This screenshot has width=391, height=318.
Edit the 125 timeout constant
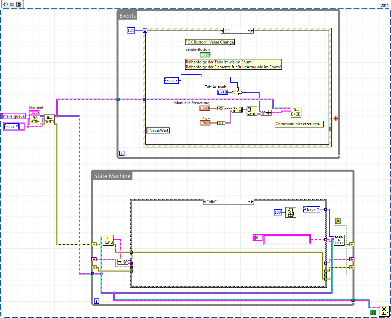(x=131, y=31)
